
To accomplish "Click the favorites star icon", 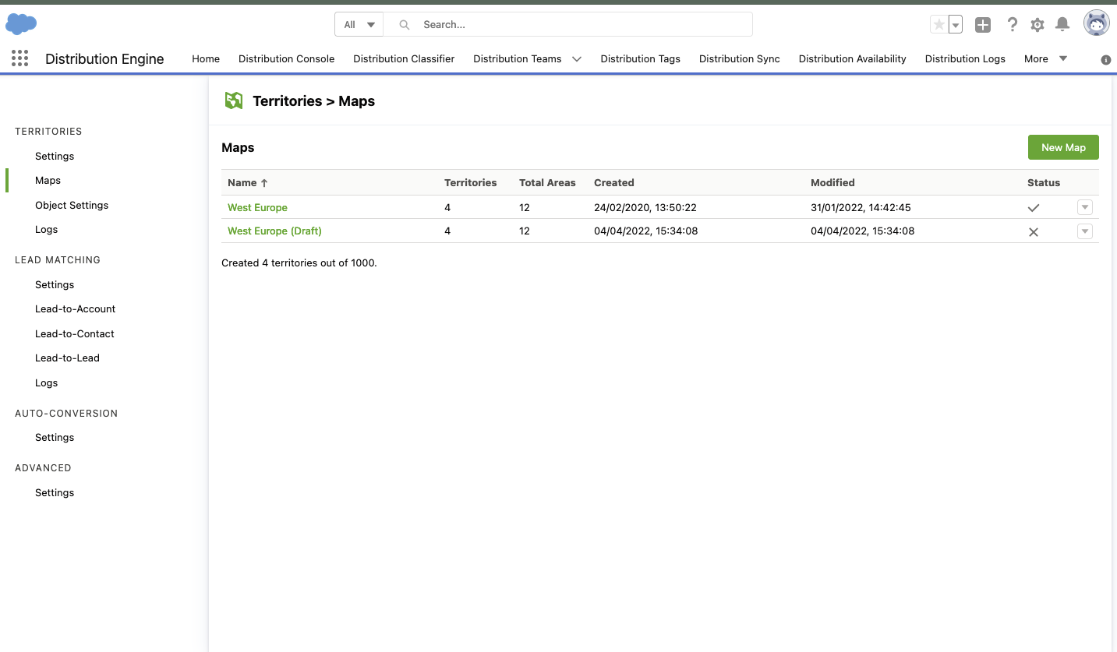I will [x=939, y=25].
